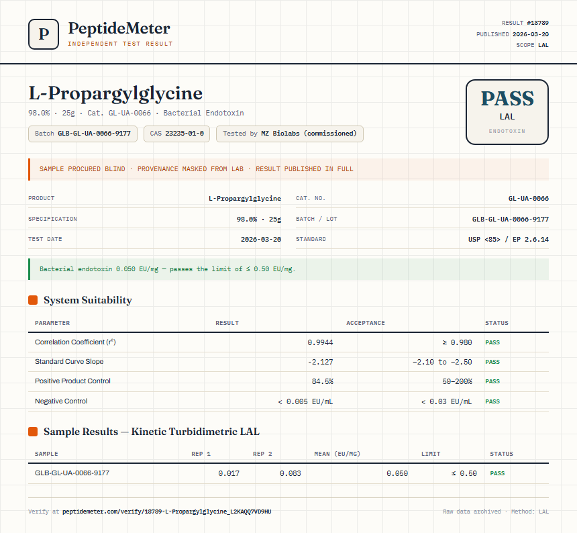Click the REP 1 value 0.017
The image size is (577, 533).
(x=229, y=473)
